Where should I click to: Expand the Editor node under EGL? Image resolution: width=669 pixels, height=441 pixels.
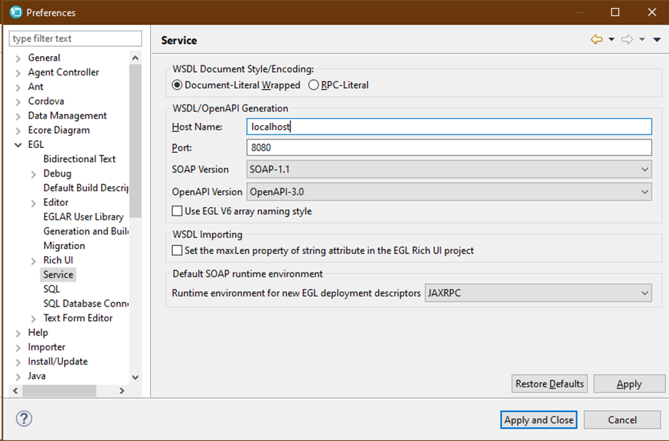[x=33, y=203]
